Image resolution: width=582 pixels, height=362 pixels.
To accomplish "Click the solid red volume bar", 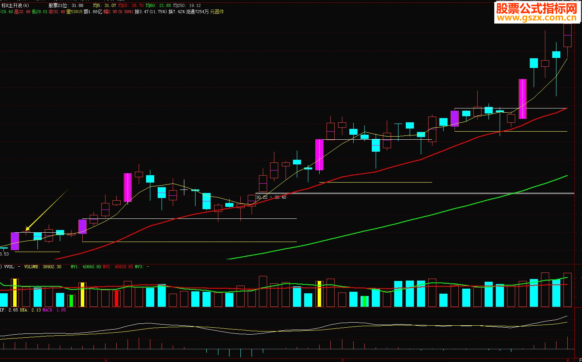I will pos(116,298).
